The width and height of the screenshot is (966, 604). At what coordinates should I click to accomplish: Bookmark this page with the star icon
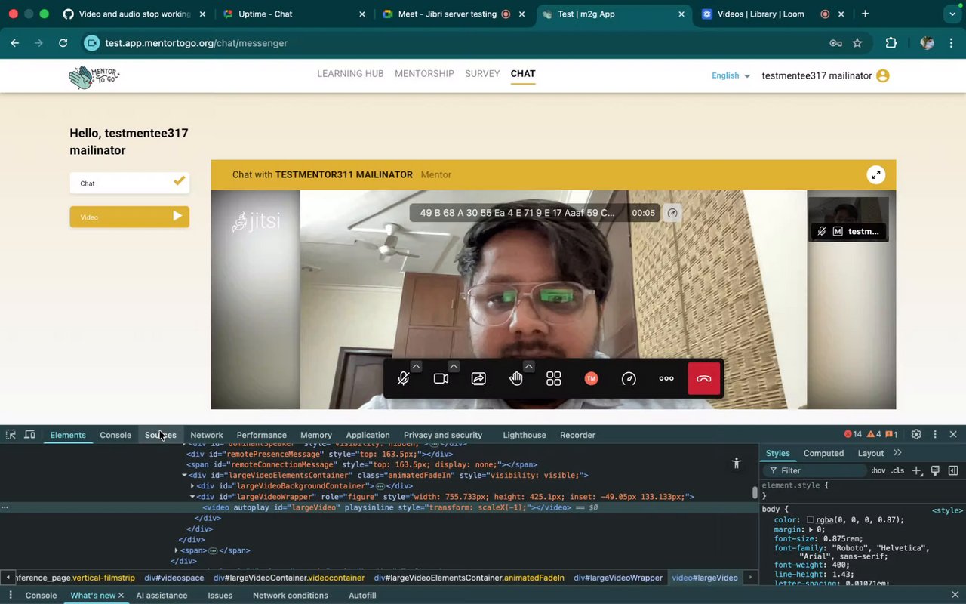point(857,43)
